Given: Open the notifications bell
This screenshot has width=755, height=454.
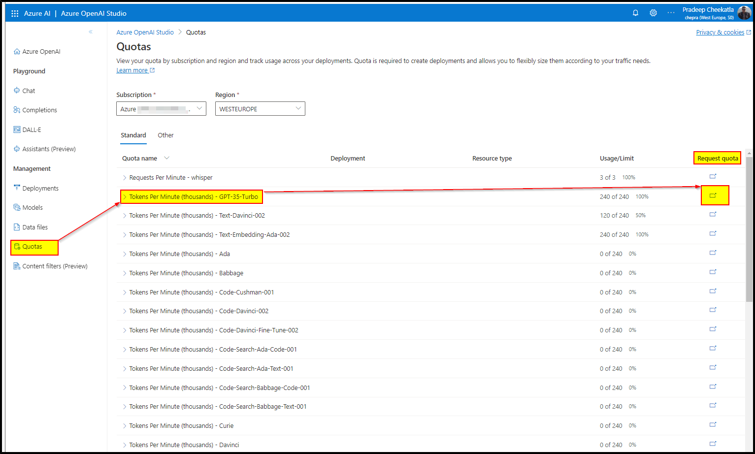Looking at the screenshot, I should [635, 13].
